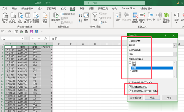This screenshot has height=112, width=184.
Task: Uncheck the 辅助列 summary item checkbox
Action: [x=130, y=71]
